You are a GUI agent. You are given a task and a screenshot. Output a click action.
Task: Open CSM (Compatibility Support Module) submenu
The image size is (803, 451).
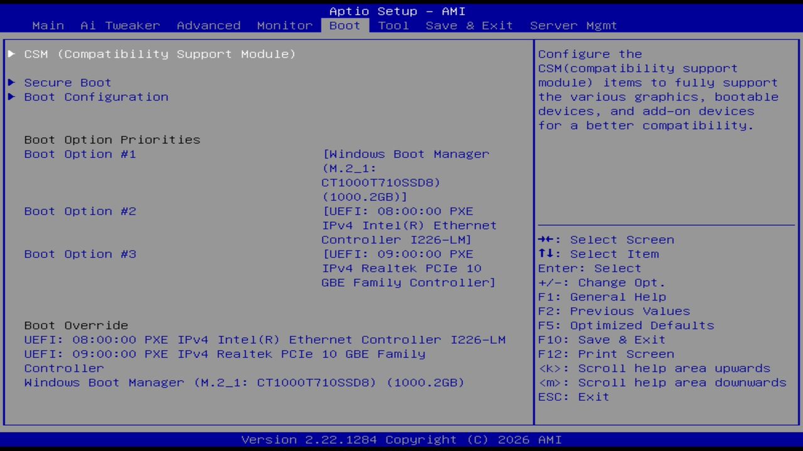[160, 54]
